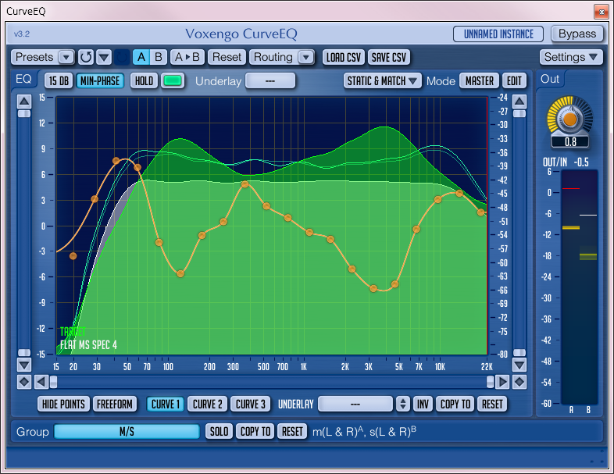614x474 pixels.
Task: Open the Static & Match dropdown
Action: coord(382,81)
